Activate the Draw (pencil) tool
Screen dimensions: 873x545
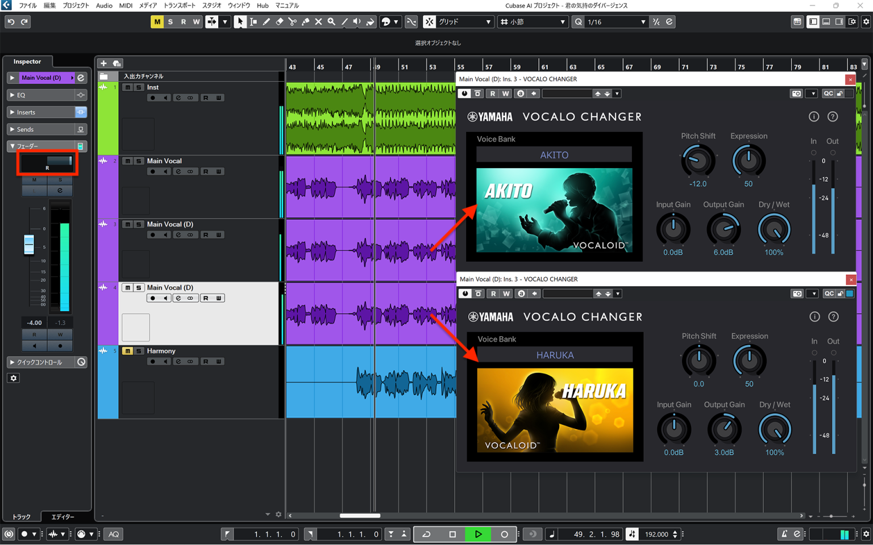pos(266,22)
